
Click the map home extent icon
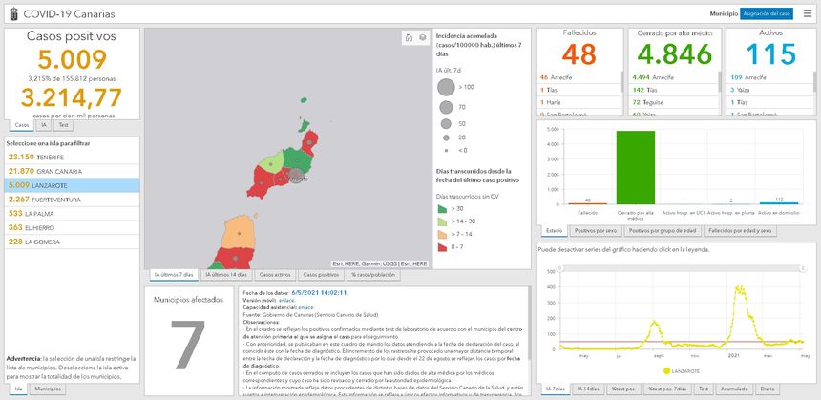coord(410,38)
